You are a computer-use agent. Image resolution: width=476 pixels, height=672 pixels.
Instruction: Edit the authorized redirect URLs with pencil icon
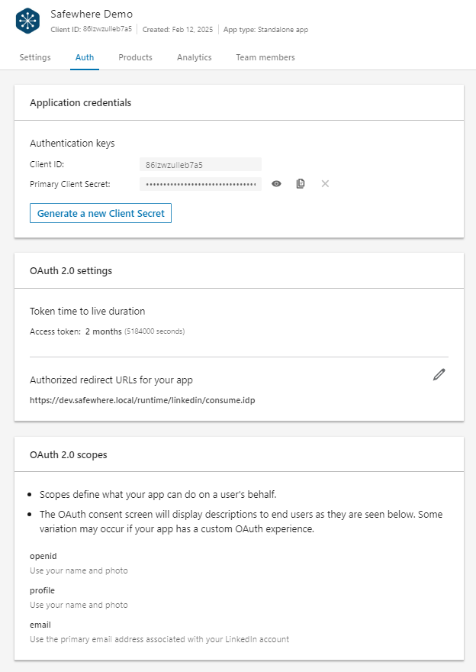tap(439, 374)
